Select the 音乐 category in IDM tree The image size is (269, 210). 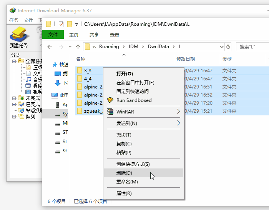click(x=37, y=80)
